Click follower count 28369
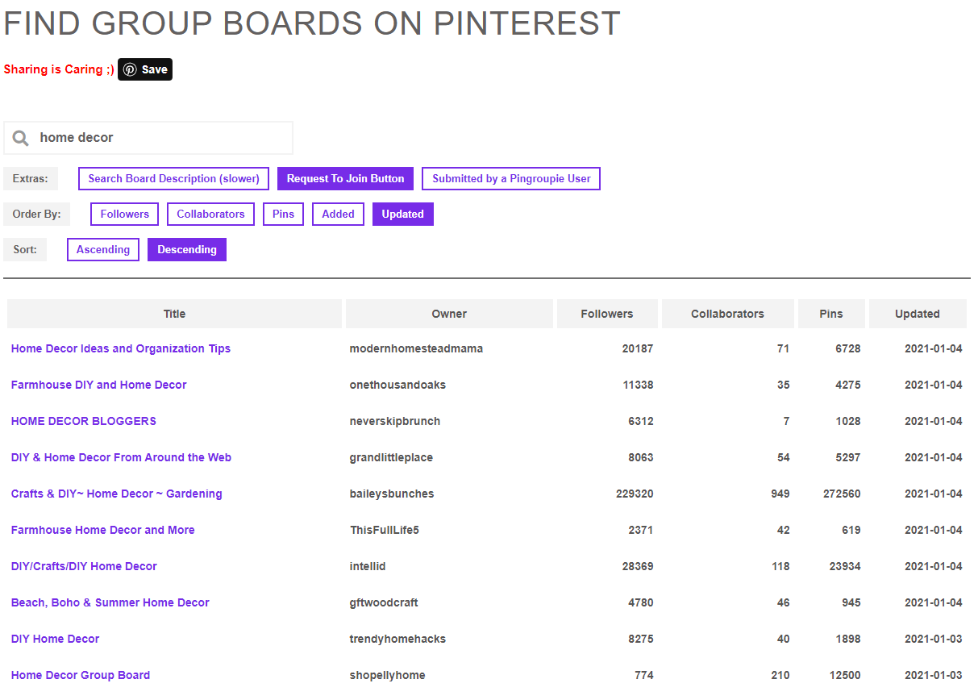 click(x=638, y=567)
